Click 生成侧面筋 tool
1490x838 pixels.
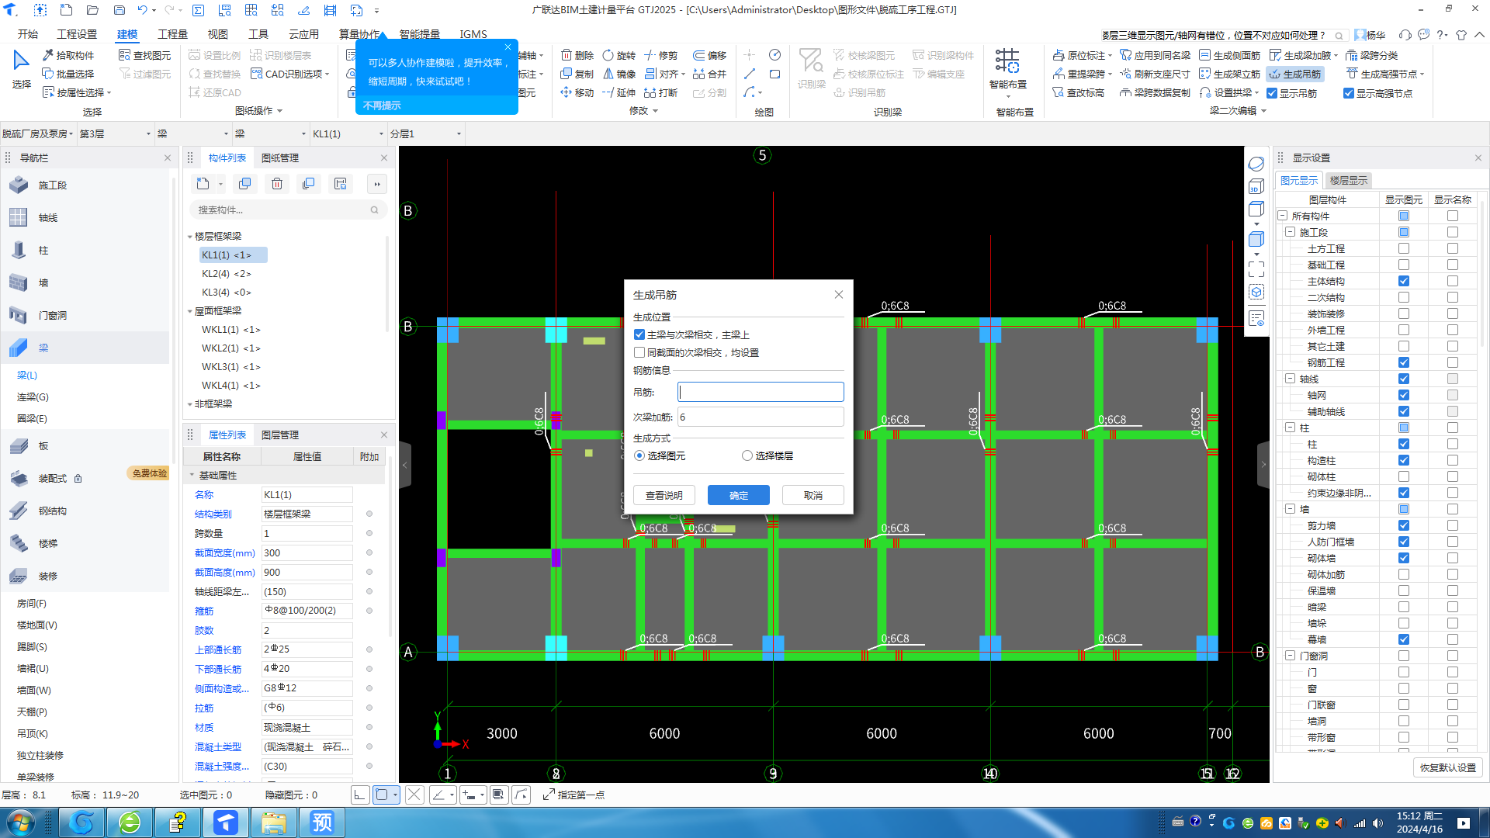click(x=1229, y=55)
